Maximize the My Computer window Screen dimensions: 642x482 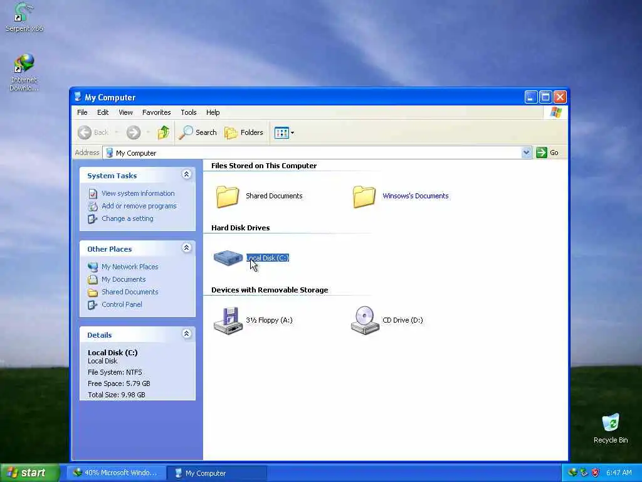pos(545,97)
